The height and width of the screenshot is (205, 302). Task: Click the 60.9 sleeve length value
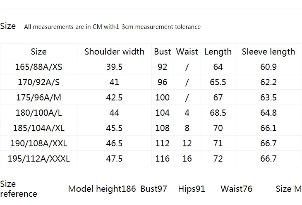pyautogui.click(x=268, y=67)
